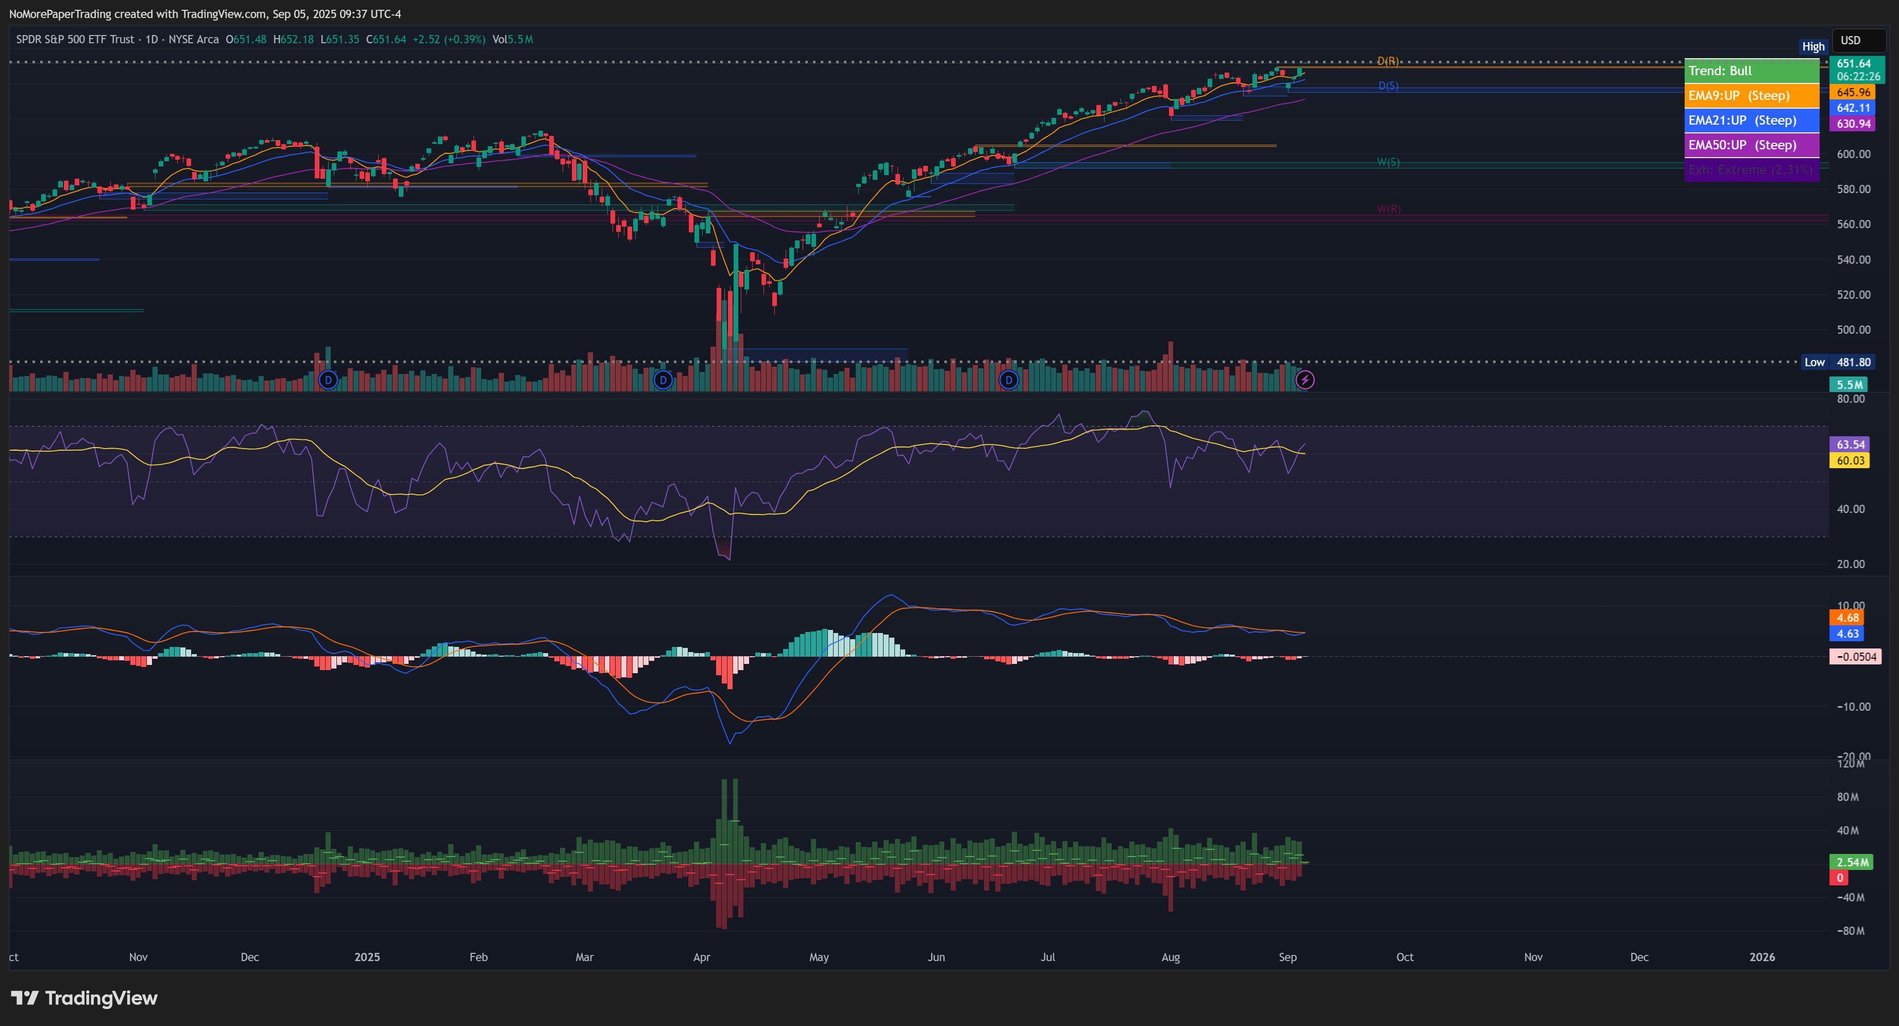The height and width of the screenshot is (1026, 1899).
Task: Click the NoMorePaperTrading snapshot caption
Action: point(205,14)
